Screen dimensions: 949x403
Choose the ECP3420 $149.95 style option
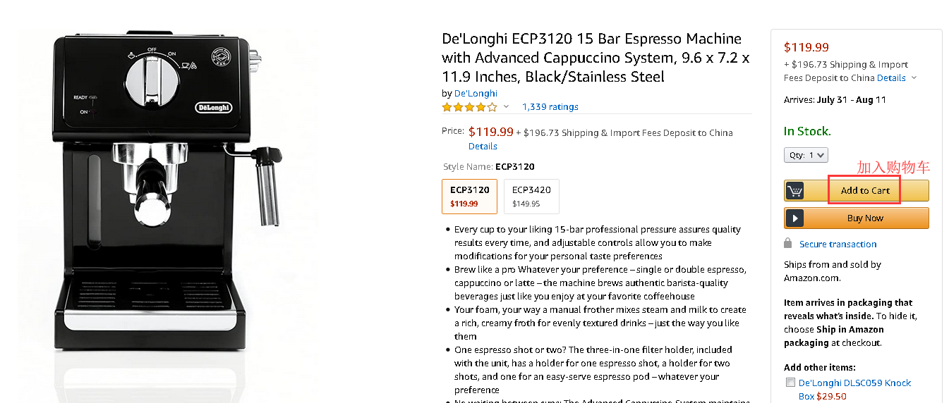531,196
